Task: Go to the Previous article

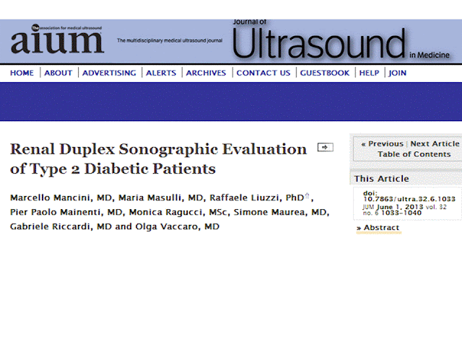Action: (x=383, y=144)
